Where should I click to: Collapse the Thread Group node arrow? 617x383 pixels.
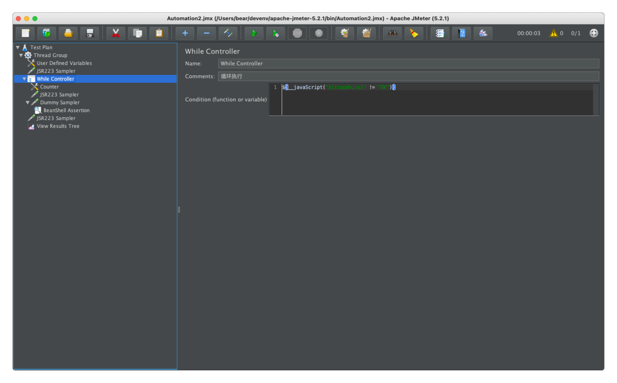(21, 55)
